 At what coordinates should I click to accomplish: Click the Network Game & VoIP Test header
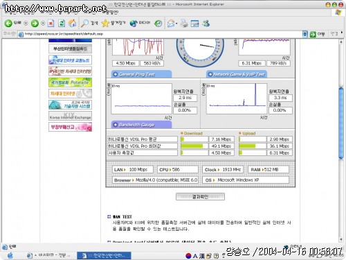pyautogui.click(x=237, y=74)
